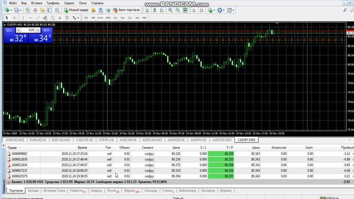The height and width of the screenshot is (199, 354).
Task: Open the Журнал terminal tab
Action: click(226, 191)
